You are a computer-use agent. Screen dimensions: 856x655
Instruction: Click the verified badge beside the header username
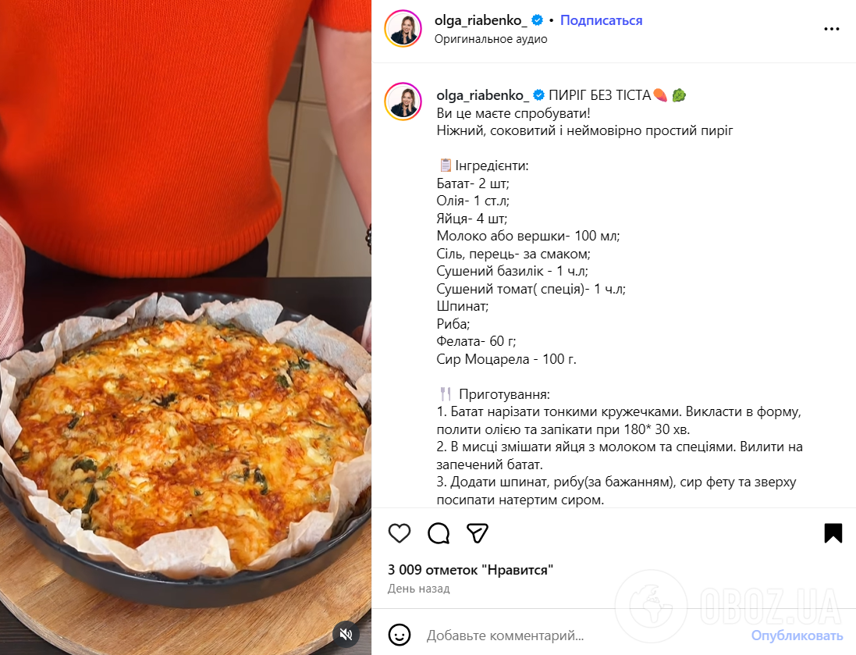coord(537,20)
